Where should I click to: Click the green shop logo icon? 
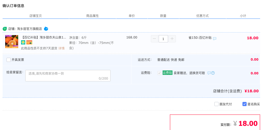click(x=4, y=29)
